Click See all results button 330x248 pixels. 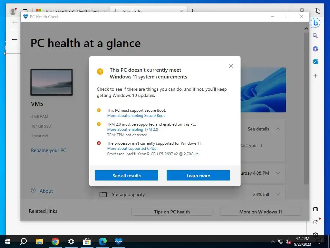[x=126, y=175]
